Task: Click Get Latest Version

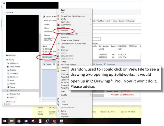Action: (x=67, y=56)
